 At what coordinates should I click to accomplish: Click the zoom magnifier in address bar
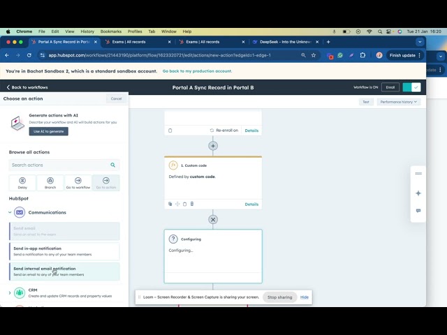303,55
